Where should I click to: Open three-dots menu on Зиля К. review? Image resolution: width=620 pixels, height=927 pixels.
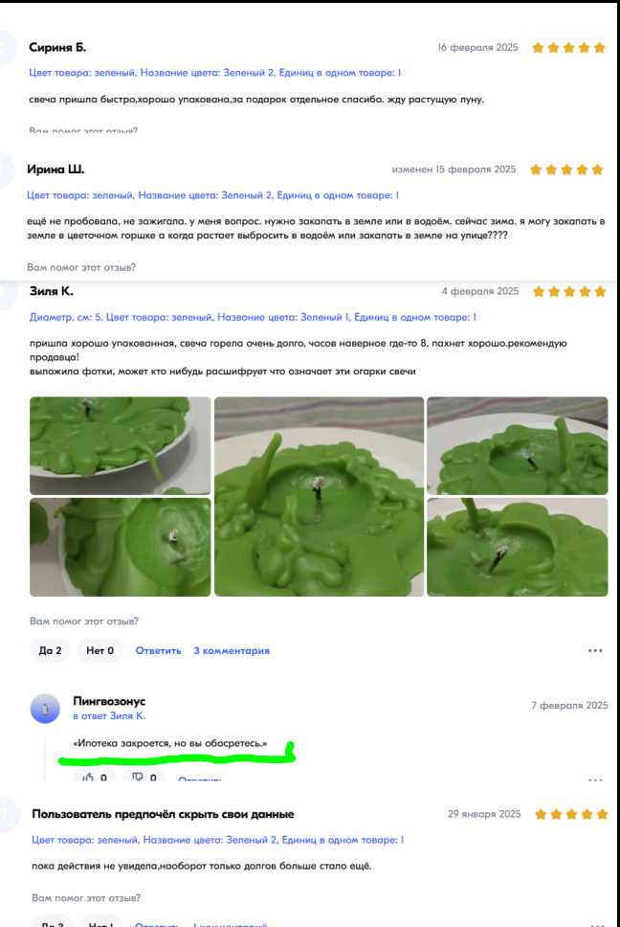pyautogui.click(x=594, y=650)
